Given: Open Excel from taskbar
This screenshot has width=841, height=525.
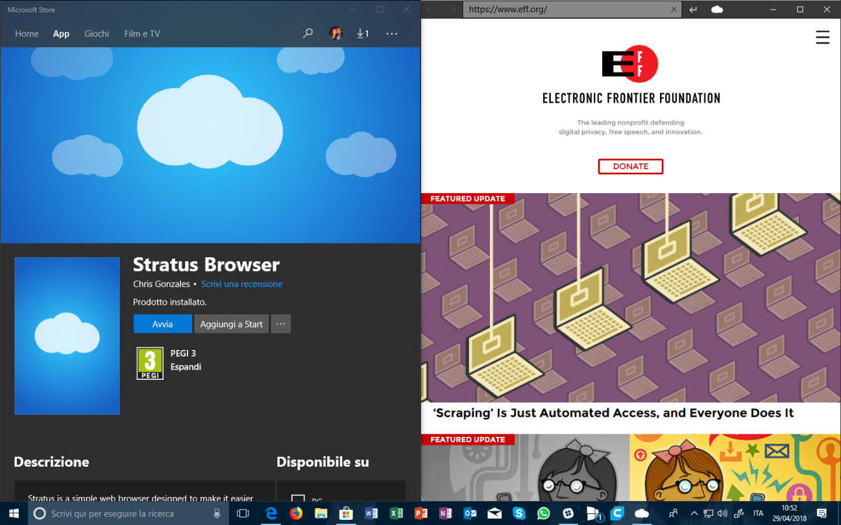Looking at the screenshot, I should point(396,513).
